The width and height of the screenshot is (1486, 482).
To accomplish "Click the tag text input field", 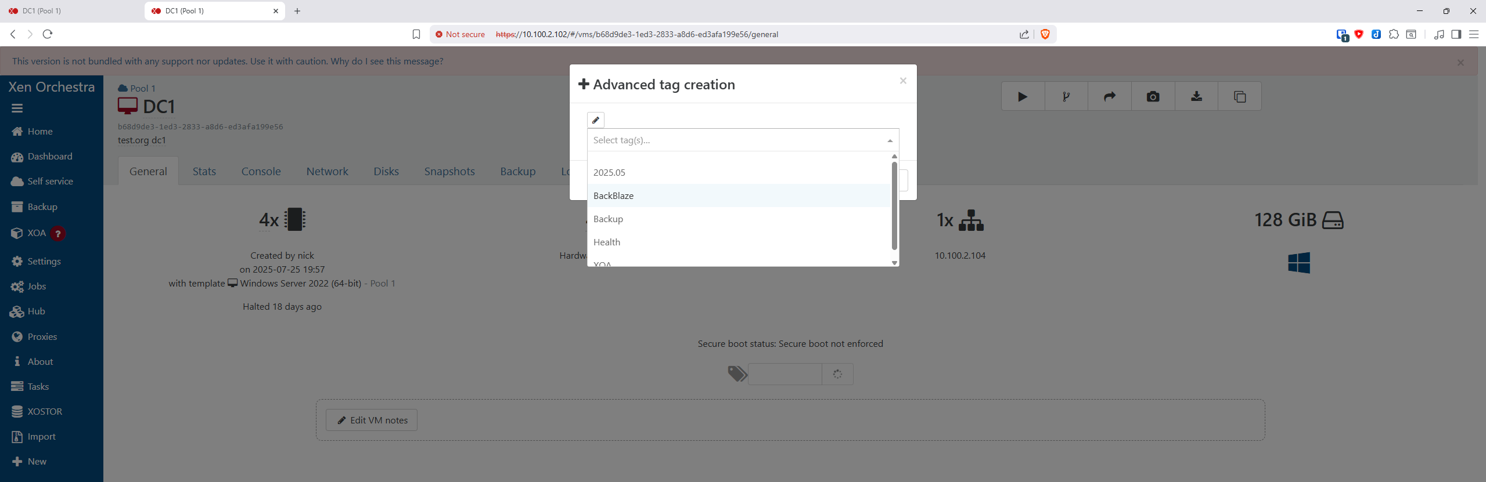I will coord(785,374).
